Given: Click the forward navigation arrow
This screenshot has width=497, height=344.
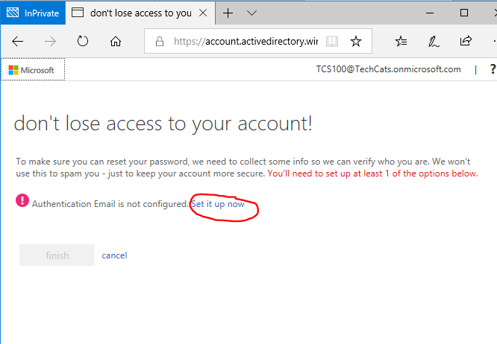Looking at the screenshot, I should 50,42.
